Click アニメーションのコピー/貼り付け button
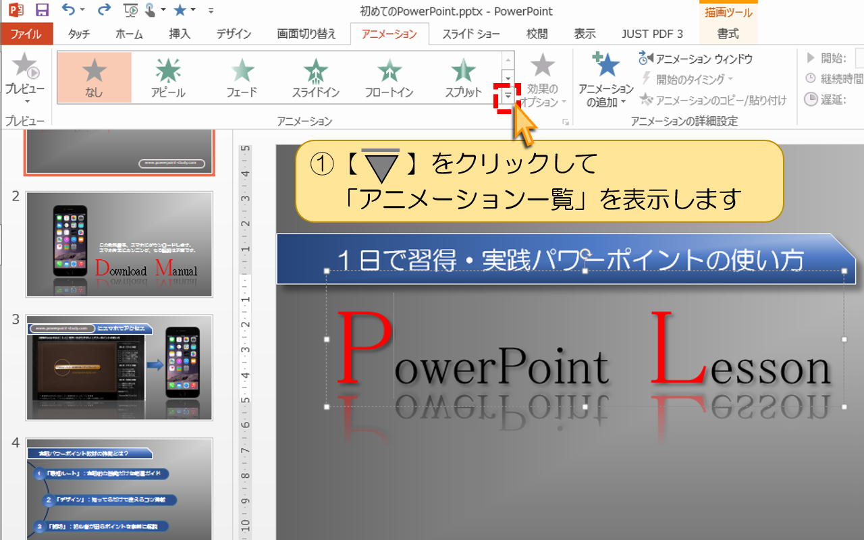The height and width of the screenshot is (540, 864). click(x=713, y=100)
